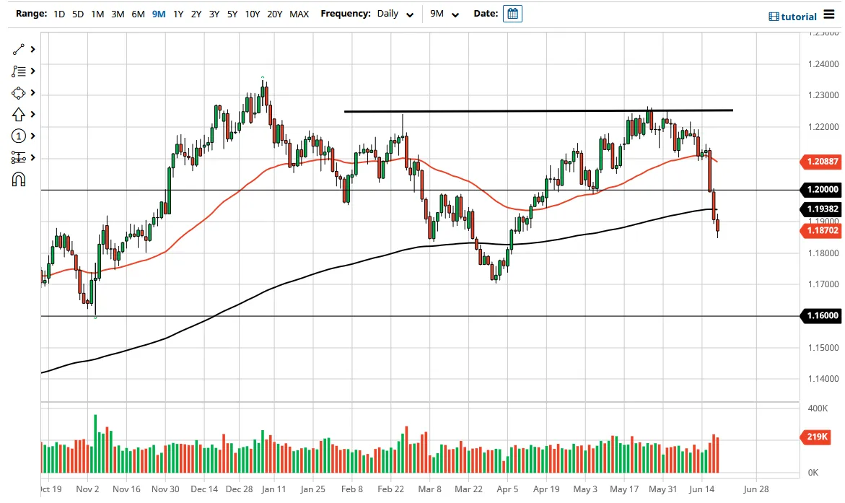Open the Date calendar picker
This screenshot has height=503, width=845.
pyautogui.click(x=512, y=14)
